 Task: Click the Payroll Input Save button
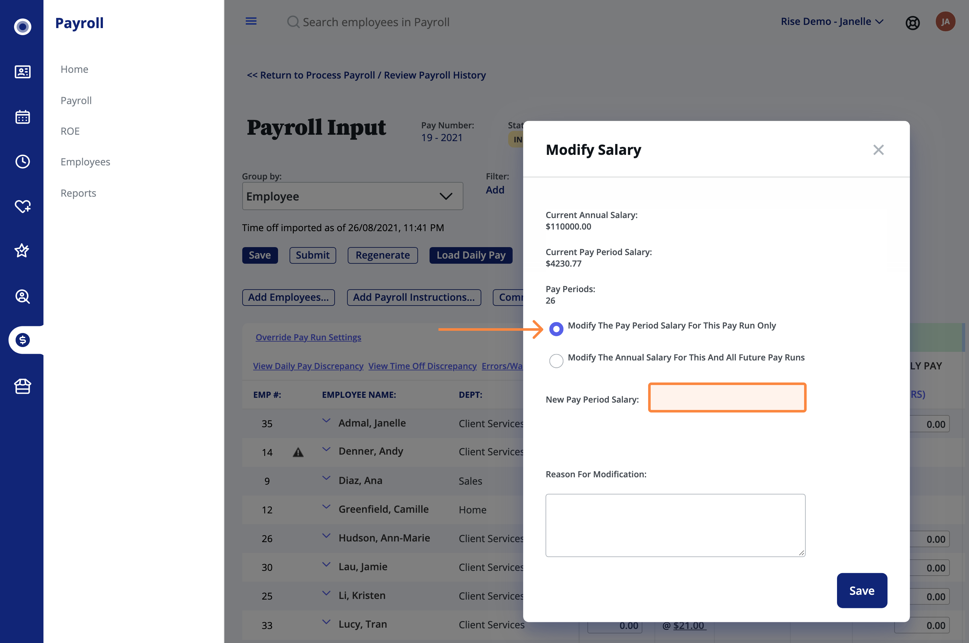[260, 255]
